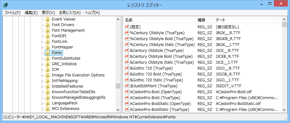Click the icon beside %Century Oldstyle (TrueType)
Viewport: 290px width, 123px height.
pos(127,33)
